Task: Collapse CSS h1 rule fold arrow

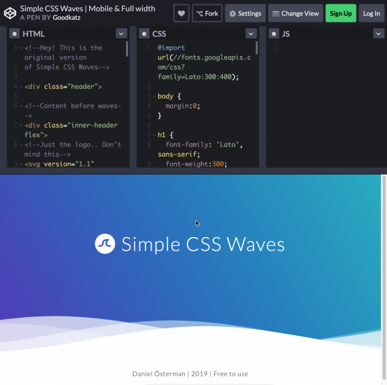Action: (x=154, y=135)
